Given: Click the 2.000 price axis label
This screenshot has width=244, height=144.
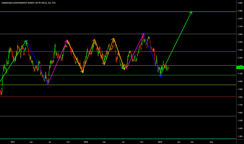Looking at the screenshot, I should point(240,81).
